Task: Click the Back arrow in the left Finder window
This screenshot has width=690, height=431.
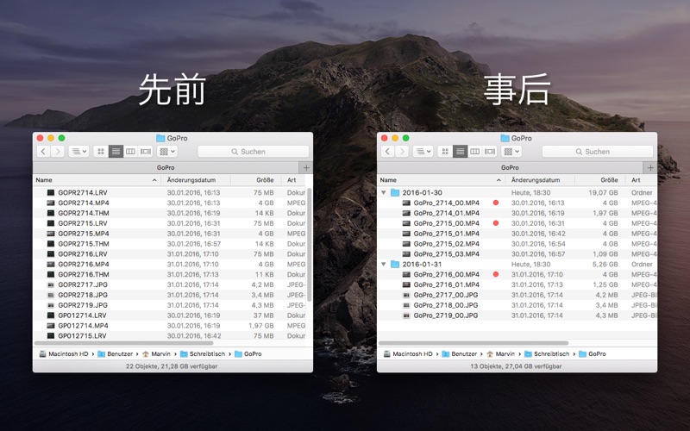Action: click(x=43, y=152)
